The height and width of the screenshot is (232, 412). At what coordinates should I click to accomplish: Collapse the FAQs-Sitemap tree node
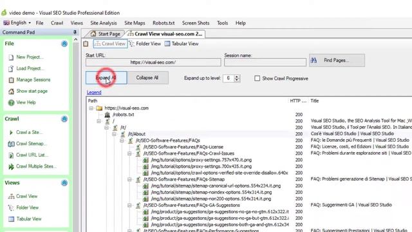click(129, 179)
